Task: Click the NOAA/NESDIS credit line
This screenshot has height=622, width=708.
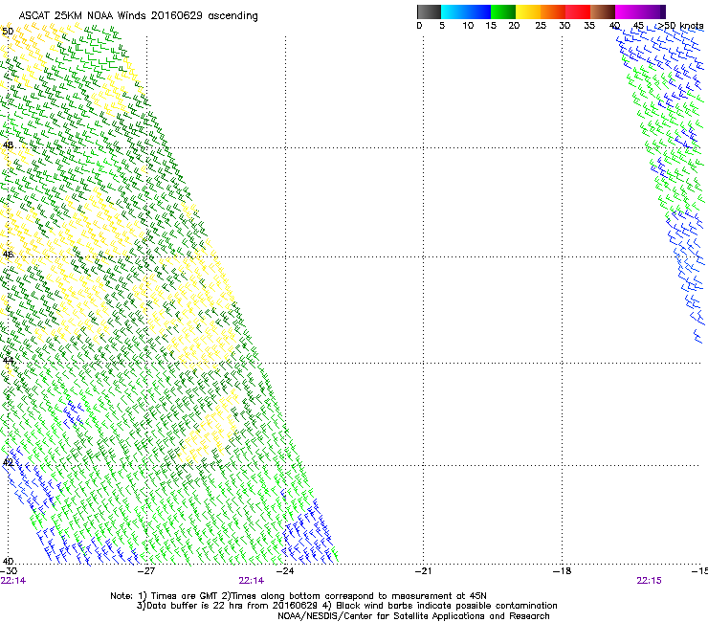Action: pyautogui.click(x=413, y=616)
